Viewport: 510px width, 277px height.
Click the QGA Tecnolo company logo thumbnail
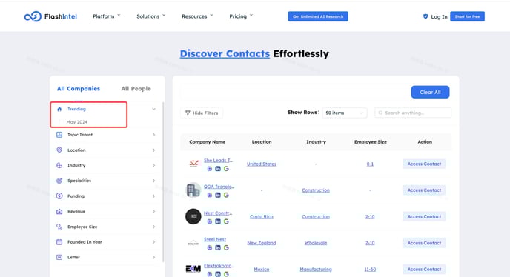193,190
